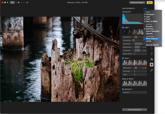
Task: Open the Black & White section dropdown
Action: [134, 79]
